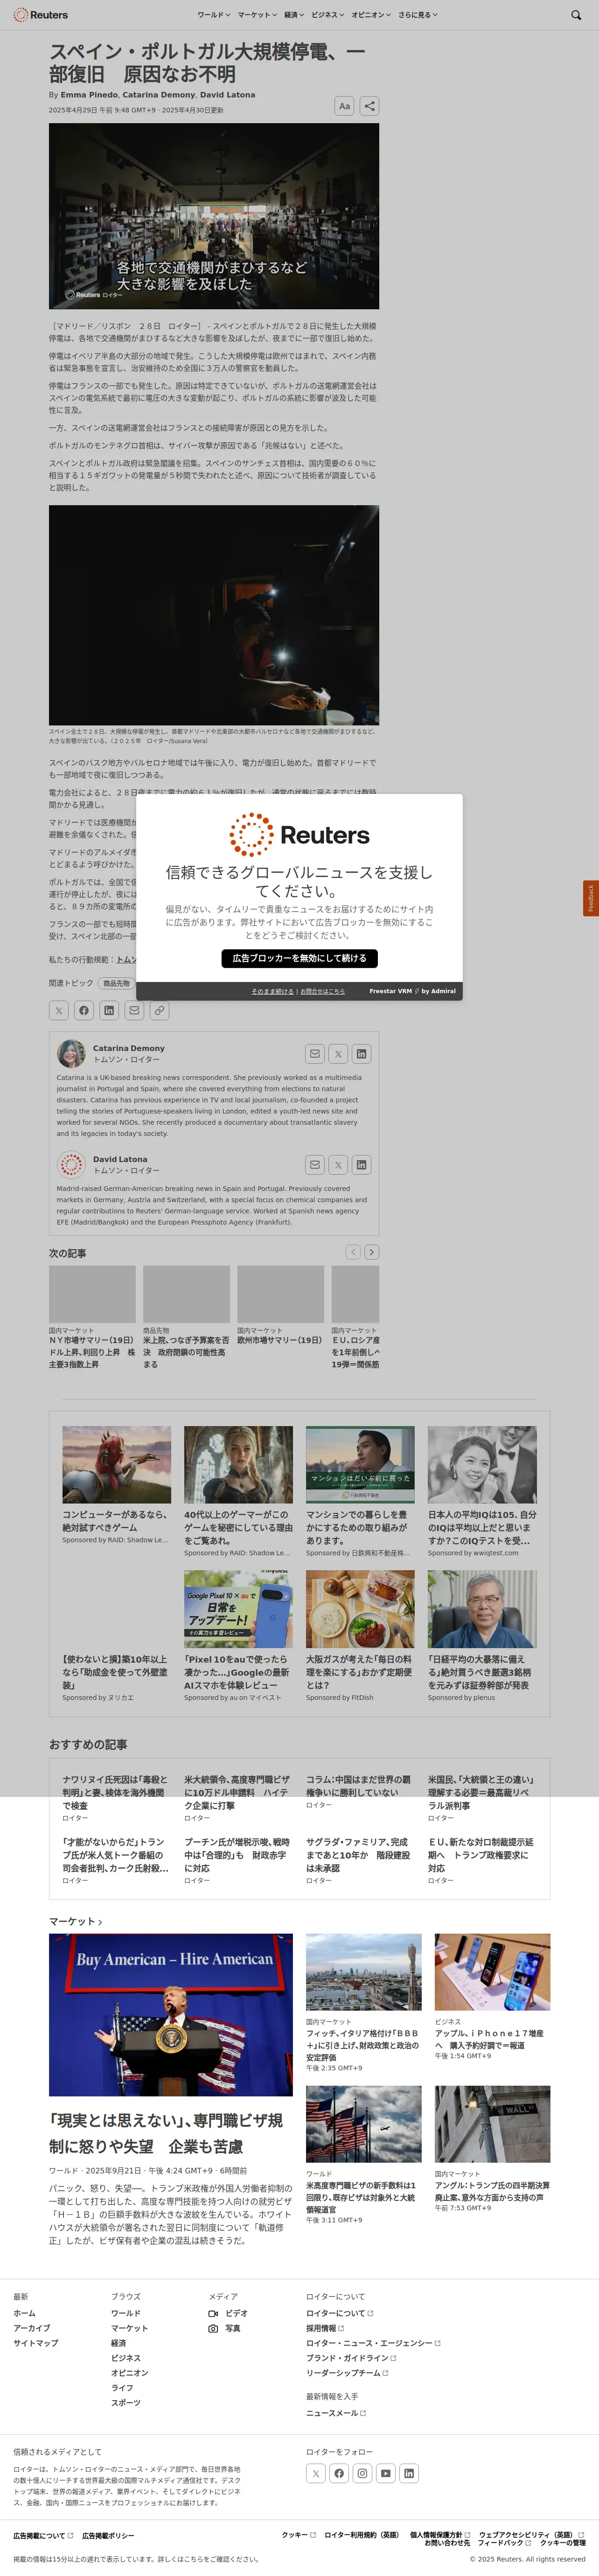
Task: Click the Reuters logo in the top bar
Action: (x=40, y=15)
